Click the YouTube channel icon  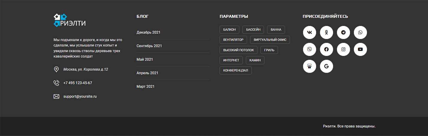tap(360, 49)
